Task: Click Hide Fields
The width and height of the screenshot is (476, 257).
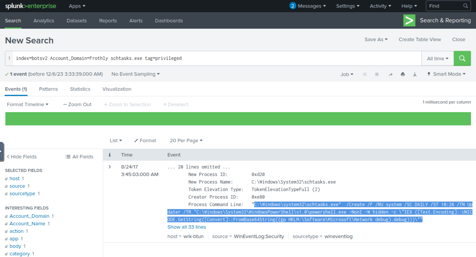Action: [22, 157]
